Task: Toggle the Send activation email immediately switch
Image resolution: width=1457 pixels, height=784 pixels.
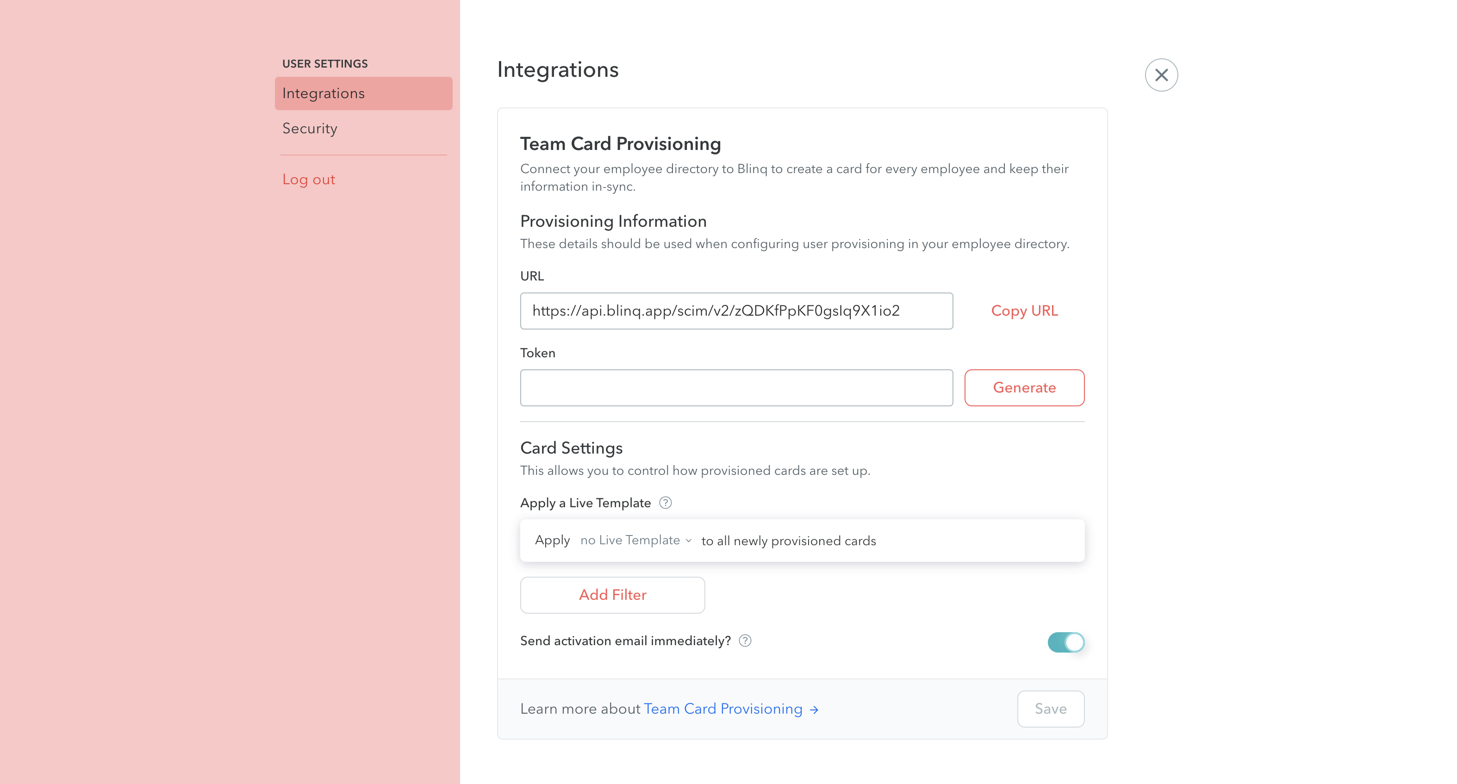Action: pyautogui.click(x=1066, y=642)
